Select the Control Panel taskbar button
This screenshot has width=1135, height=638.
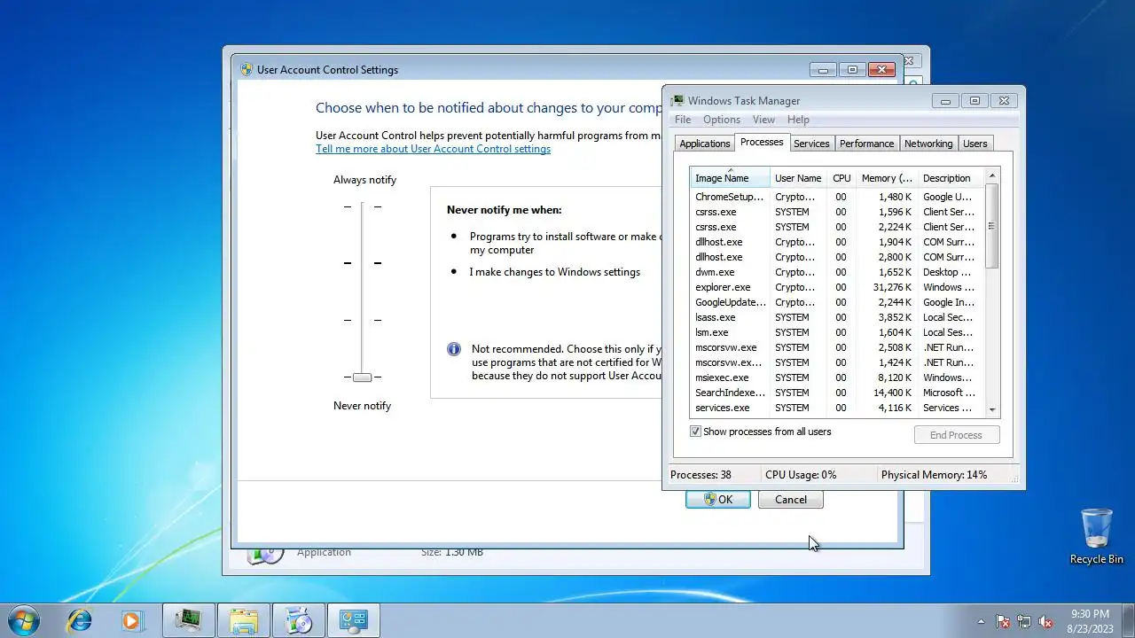click(354, 620)
